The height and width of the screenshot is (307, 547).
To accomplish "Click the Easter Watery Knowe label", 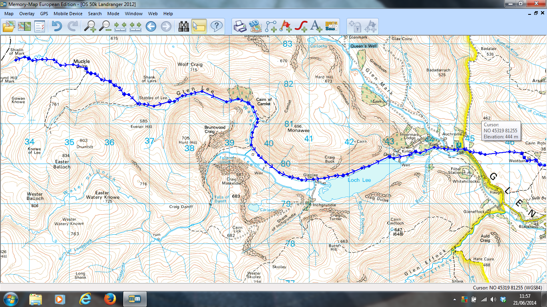I will [102, 195].
